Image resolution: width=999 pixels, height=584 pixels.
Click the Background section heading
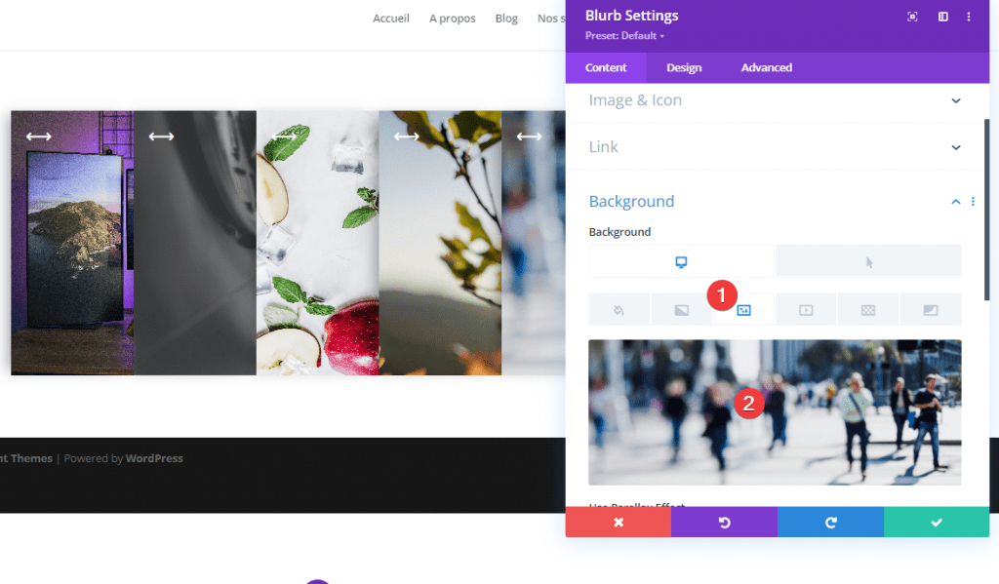pyautogui.click(x=631, y=201)
